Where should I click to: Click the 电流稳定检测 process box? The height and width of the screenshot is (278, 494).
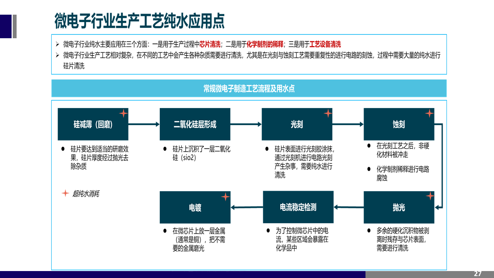coord(298,207)
